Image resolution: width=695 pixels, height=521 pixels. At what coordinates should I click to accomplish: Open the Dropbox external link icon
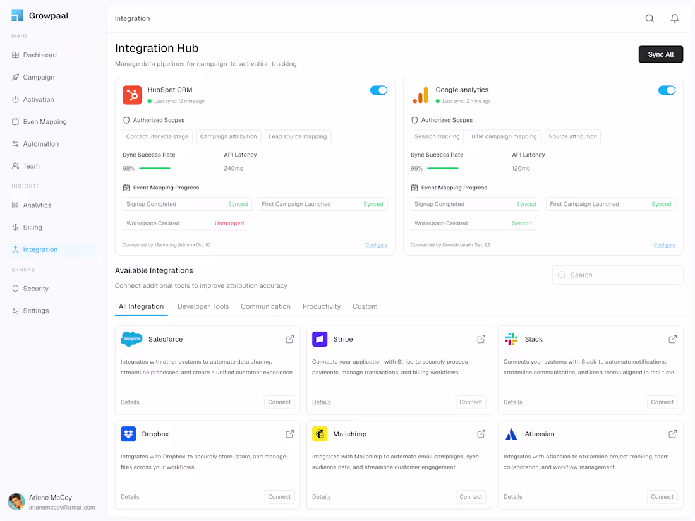click(290, 434)
